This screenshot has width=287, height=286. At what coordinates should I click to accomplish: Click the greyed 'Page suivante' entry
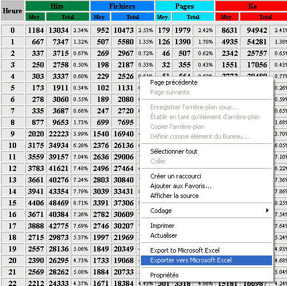(x=206, y=92)
